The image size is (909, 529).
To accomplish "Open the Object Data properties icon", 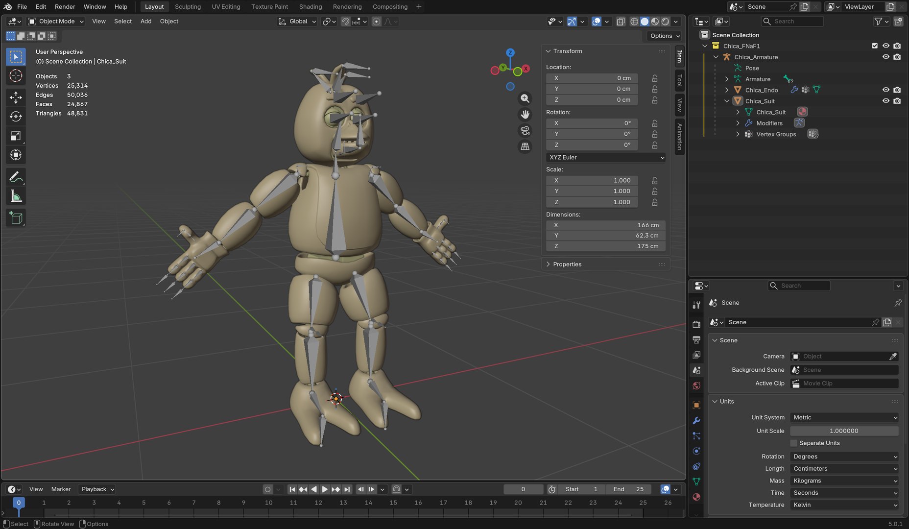I will point(696,481).
